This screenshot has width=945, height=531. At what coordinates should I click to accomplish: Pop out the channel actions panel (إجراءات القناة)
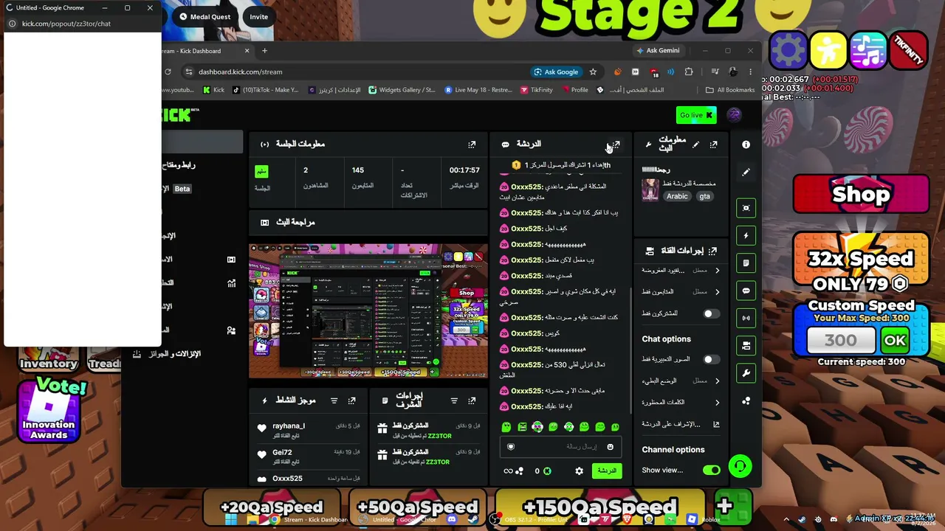click(x=712, y=251)
